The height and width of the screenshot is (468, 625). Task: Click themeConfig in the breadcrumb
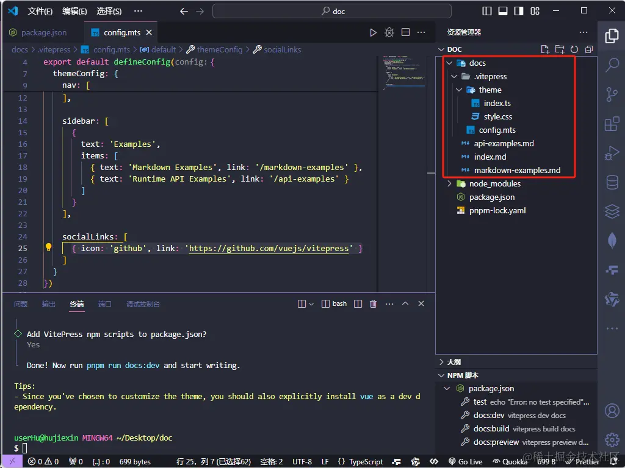click(x=220, y=49)
